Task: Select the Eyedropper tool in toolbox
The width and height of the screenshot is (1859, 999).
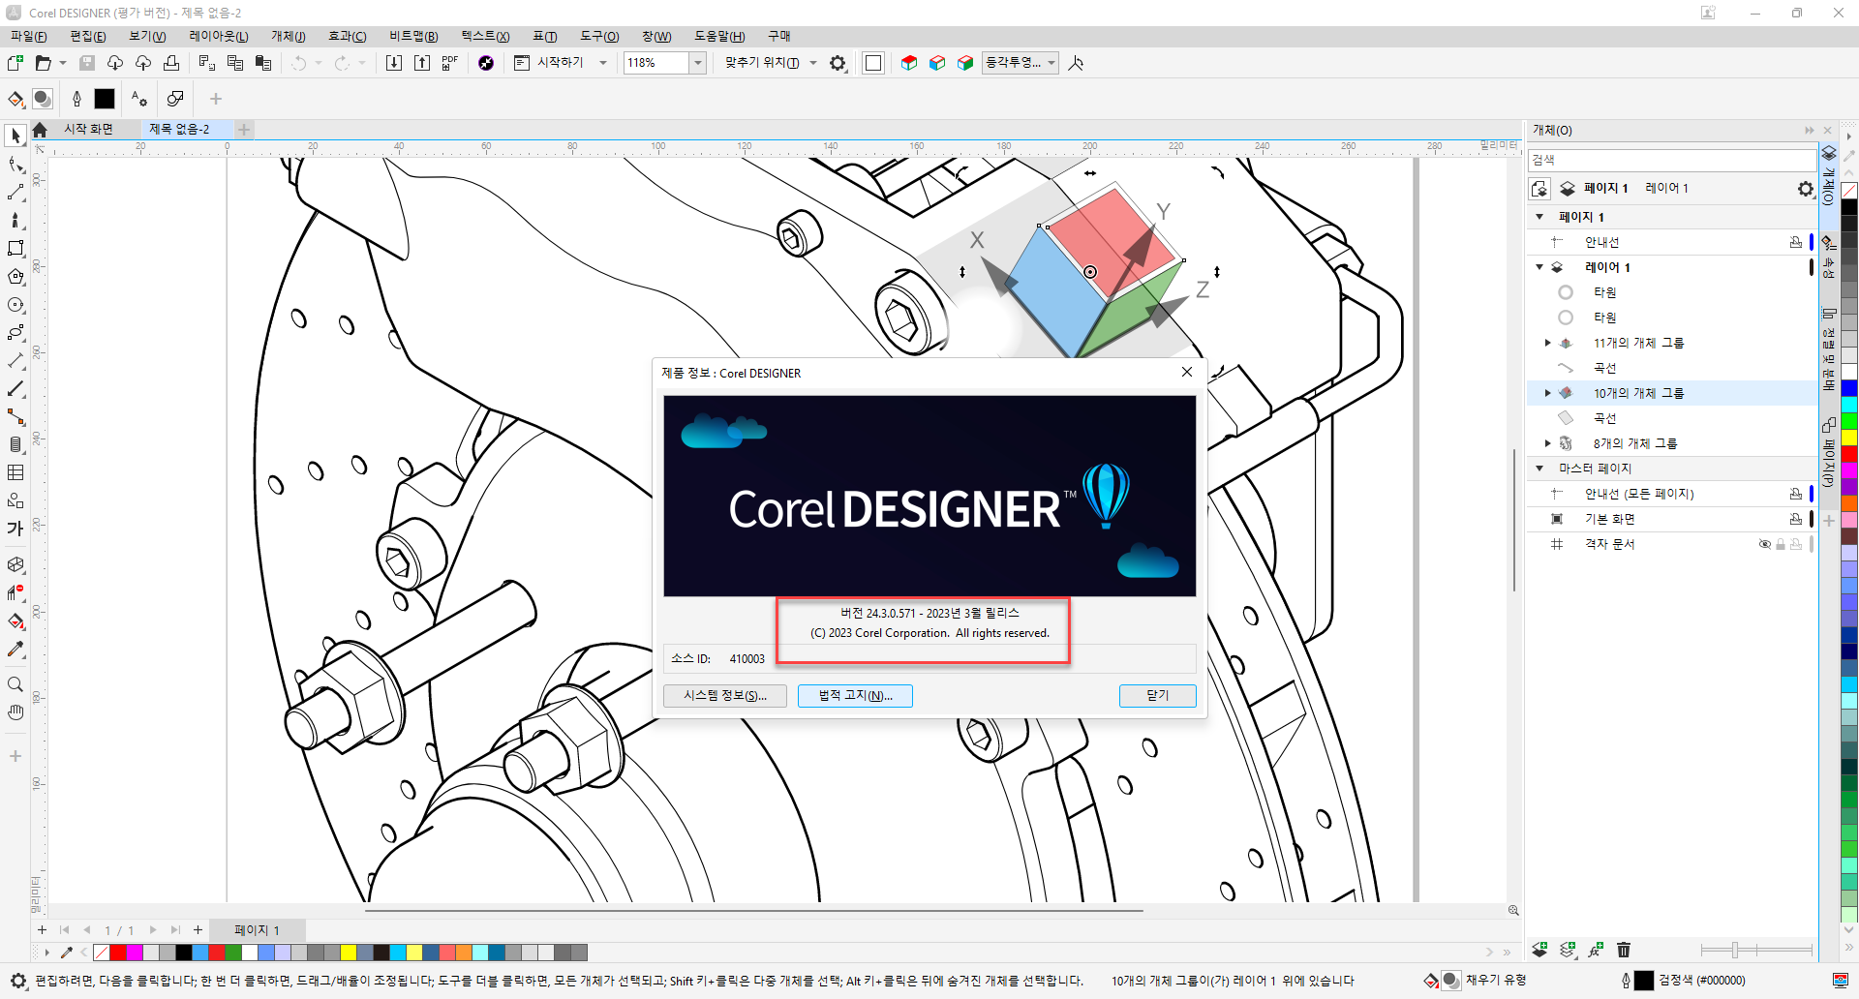Action: coord(15,650)
